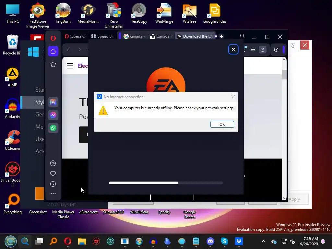The width and height of the screenshot is (332, 249).
Task: Dismiss the EA installer overlay with the X button
Action: pyautogui.click(x=233, y=49)
